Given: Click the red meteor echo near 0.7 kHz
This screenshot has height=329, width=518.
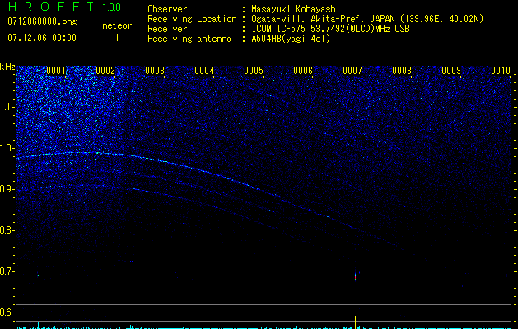Looking at the screenshot, I should point(356,276).
